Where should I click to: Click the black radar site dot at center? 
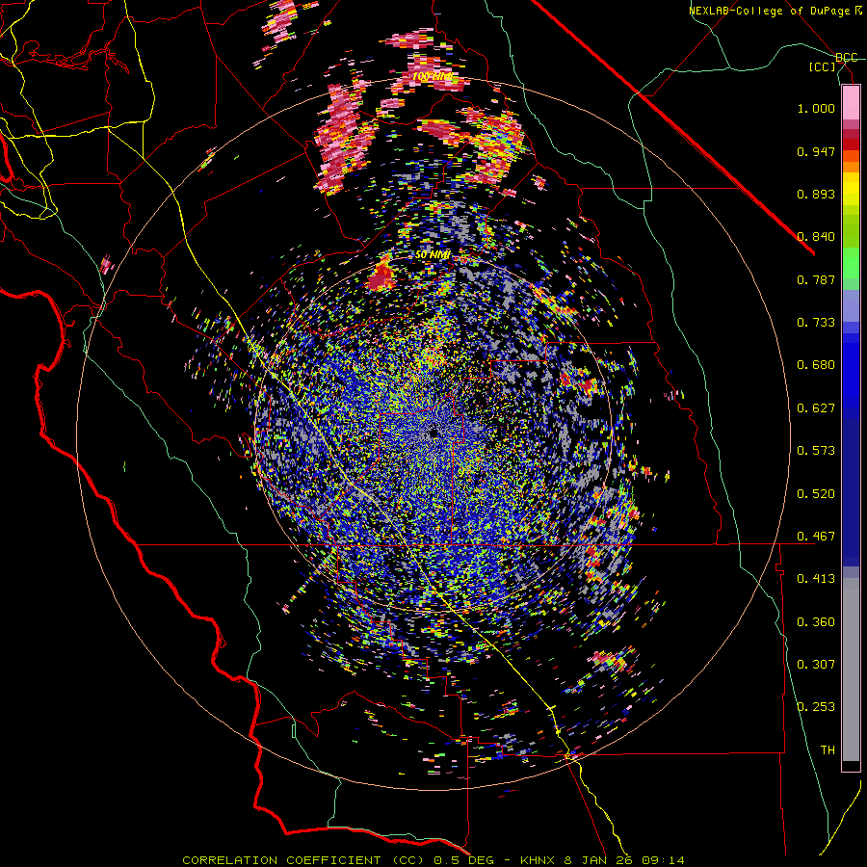point(433,434)
